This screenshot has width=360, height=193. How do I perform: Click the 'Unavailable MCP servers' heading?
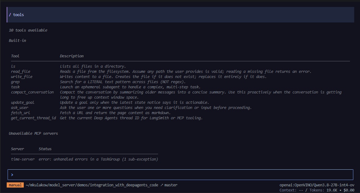(33, 133)
